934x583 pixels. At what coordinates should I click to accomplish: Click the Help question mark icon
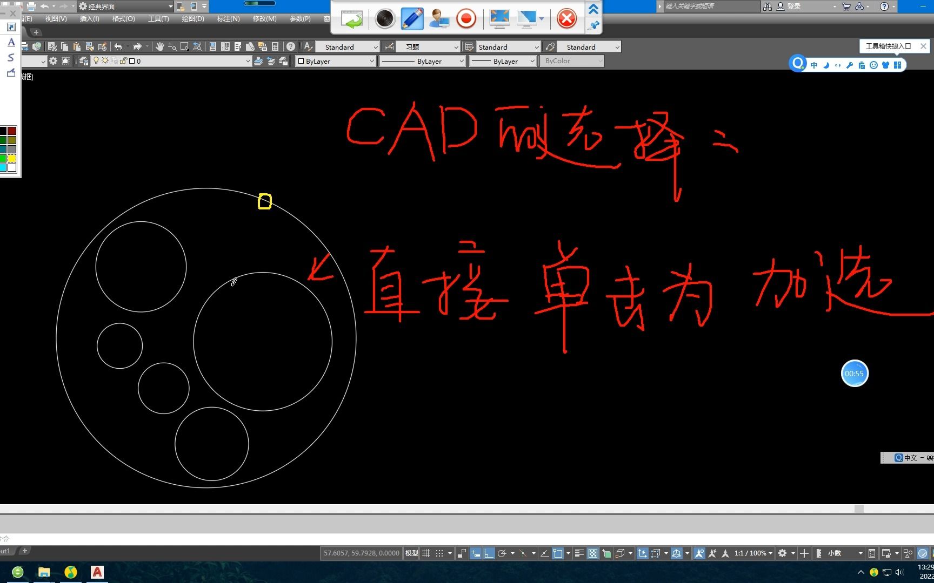[291, 46]
